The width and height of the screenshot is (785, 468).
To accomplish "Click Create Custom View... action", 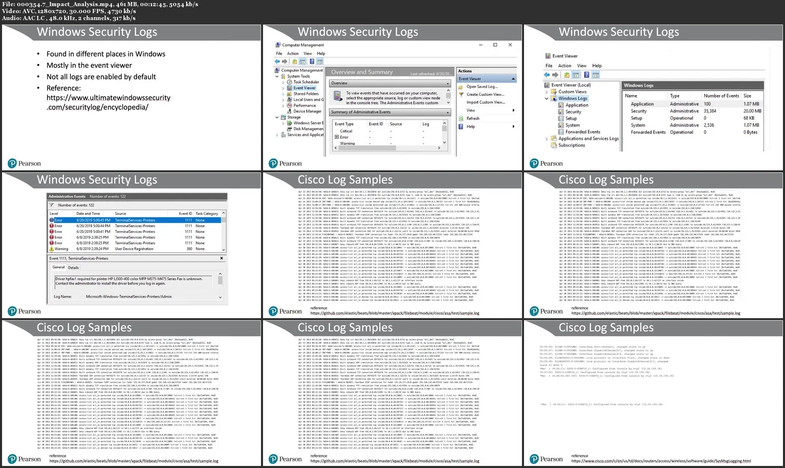I will (x=485, y=94).
